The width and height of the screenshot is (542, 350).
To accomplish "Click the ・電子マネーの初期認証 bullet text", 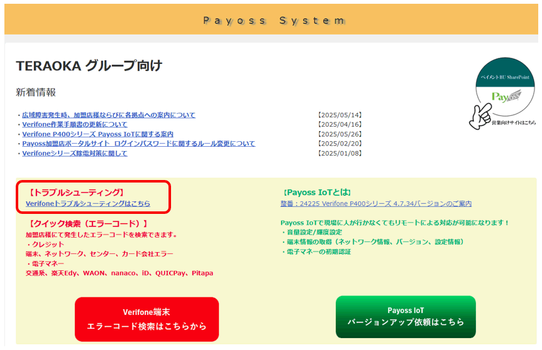I will pyautogui.click(x=316, y=252).
